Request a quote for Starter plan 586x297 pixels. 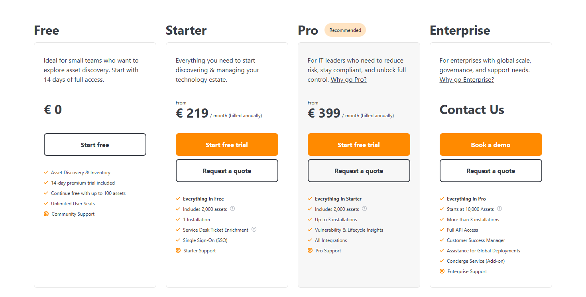tap(227, 171)
